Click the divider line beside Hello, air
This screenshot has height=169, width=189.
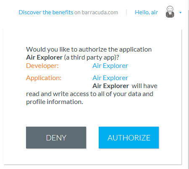pos(126,12)
